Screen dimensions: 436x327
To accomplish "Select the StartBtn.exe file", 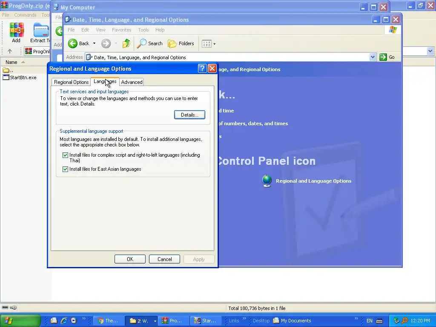I will point(20,77).
